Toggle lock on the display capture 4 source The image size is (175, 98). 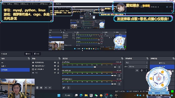tap(58, 69)
